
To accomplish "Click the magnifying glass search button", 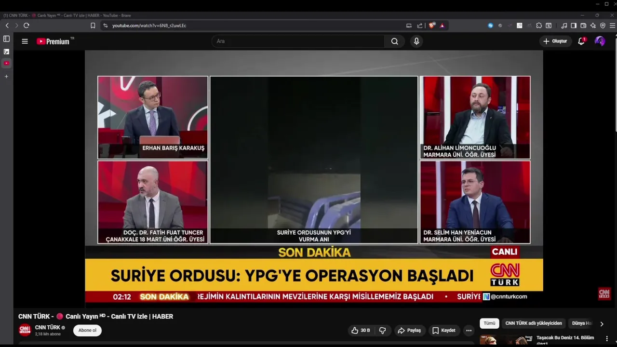I will point(395,41).
